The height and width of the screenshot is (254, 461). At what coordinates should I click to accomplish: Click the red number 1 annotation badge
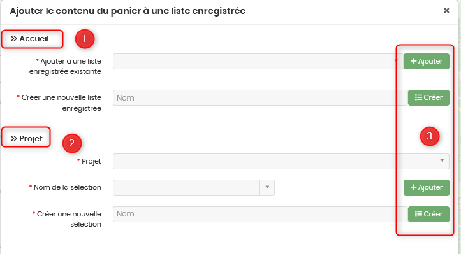tap(85, 39)
